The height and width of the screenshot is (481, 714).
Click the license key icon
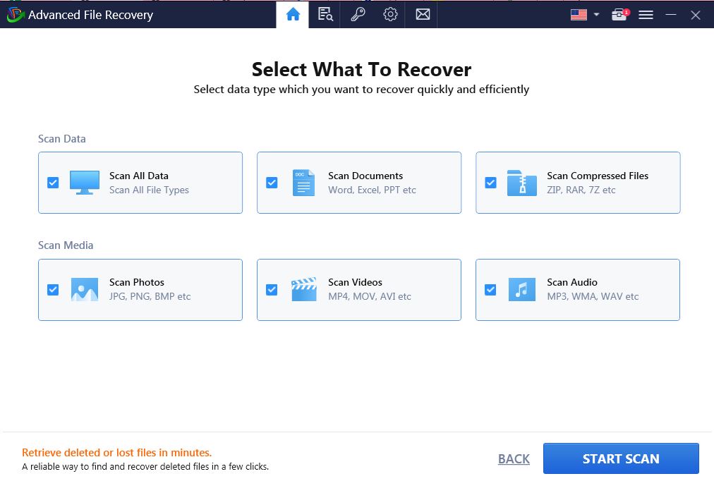tap(358, 14)
